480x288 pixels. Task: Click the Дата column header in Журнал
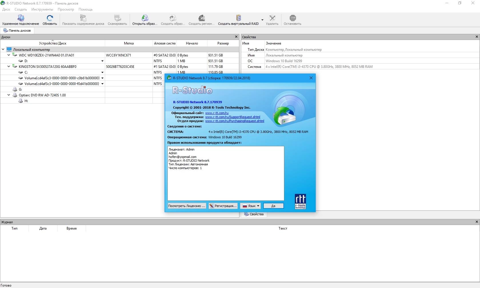43,228
